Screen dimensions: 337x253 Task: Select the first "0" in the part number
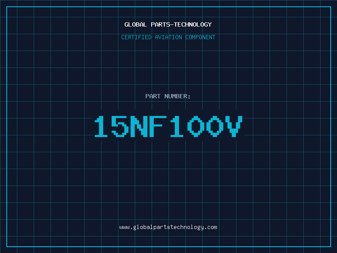(x=196, y=126)
